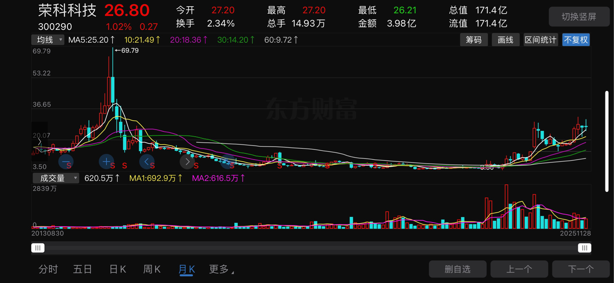The height and width of the screenshot is (283, 614).
Task: Click the start date 20130830
Action: (x=48, y=233)
